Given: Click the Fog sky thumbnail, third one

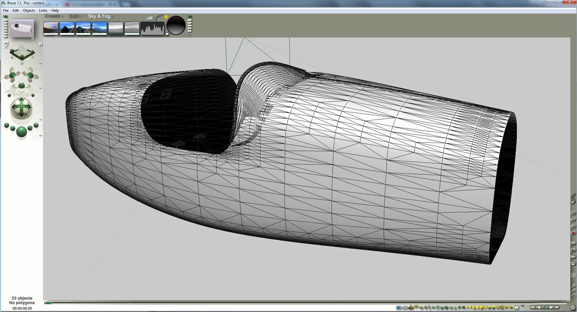Looking at the screenshot, I should click(83, 28).
